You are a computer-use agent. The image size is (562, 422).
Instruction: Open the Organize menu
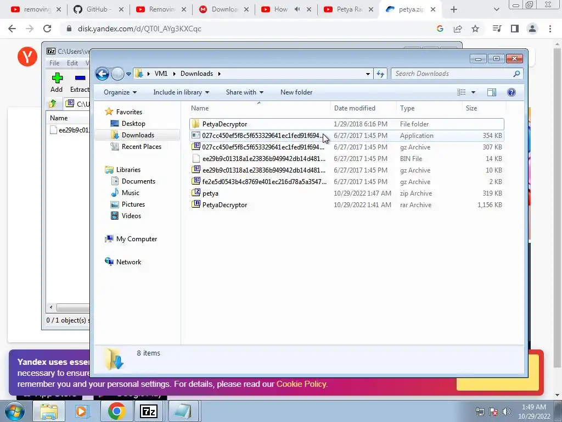pos(120,92)
